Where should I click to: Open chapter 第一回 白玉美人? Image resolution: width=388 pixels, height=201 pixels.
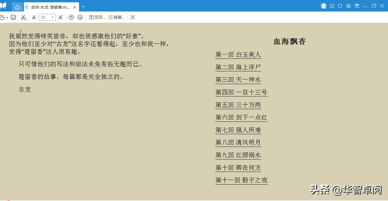point(238,54)
